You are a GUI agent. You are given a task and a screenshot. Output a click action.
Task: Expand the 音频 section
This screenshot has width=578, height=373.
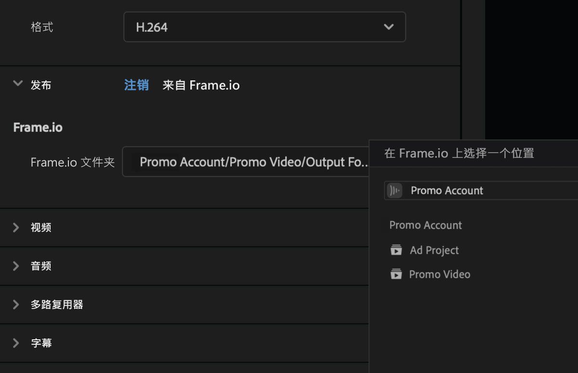[16, 266]
